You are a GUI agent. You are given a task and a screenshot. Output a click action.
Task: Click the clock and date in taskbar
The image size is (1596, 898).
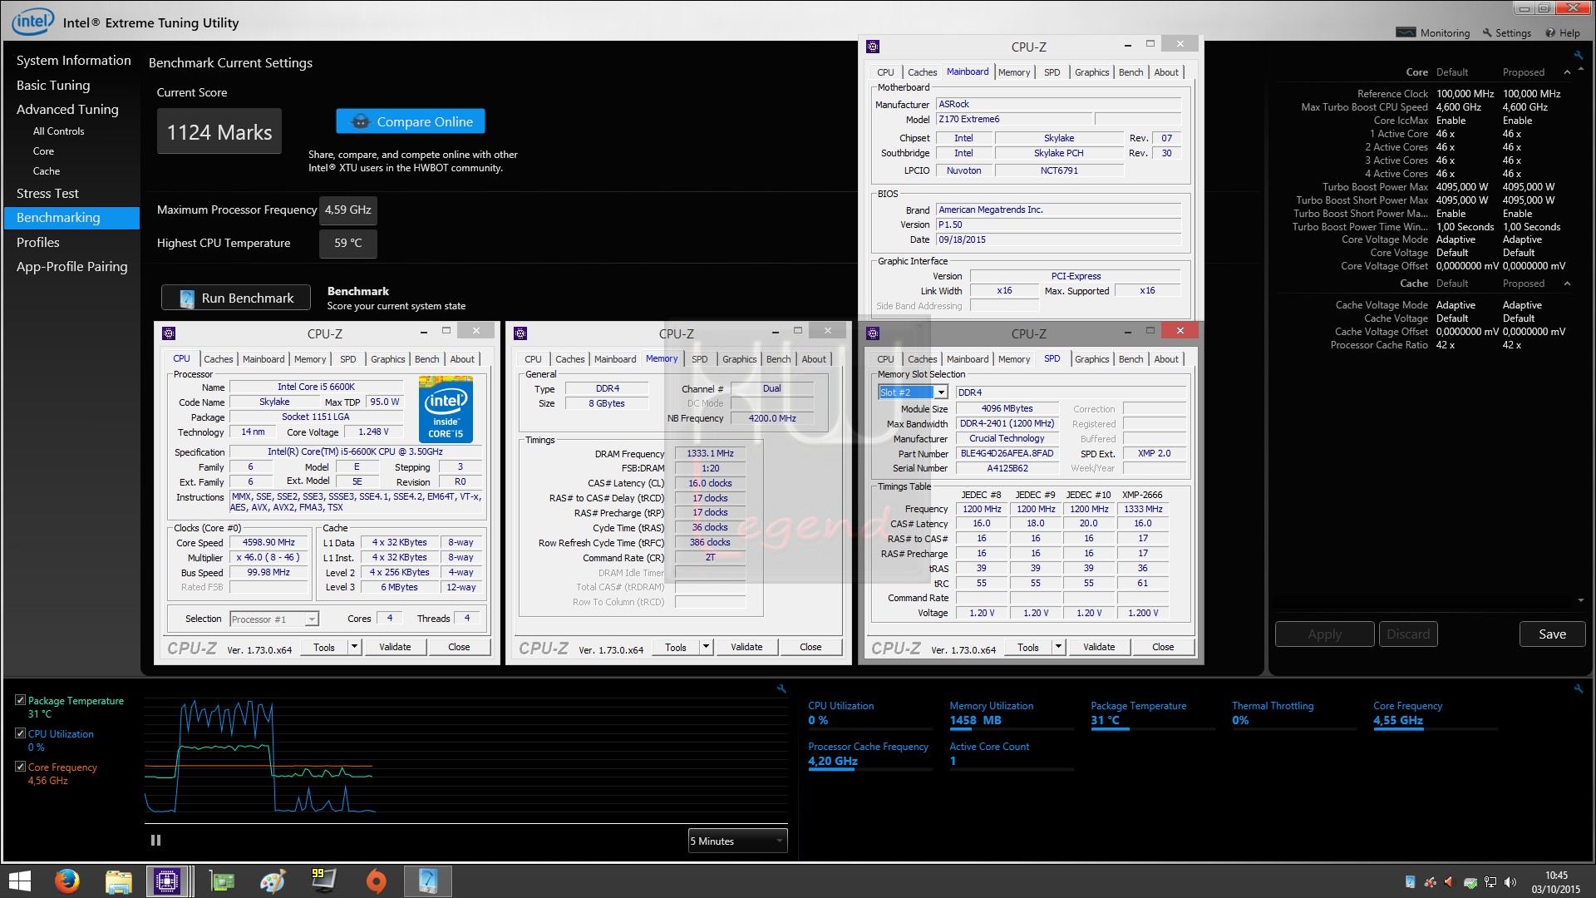click(1556, 882)
